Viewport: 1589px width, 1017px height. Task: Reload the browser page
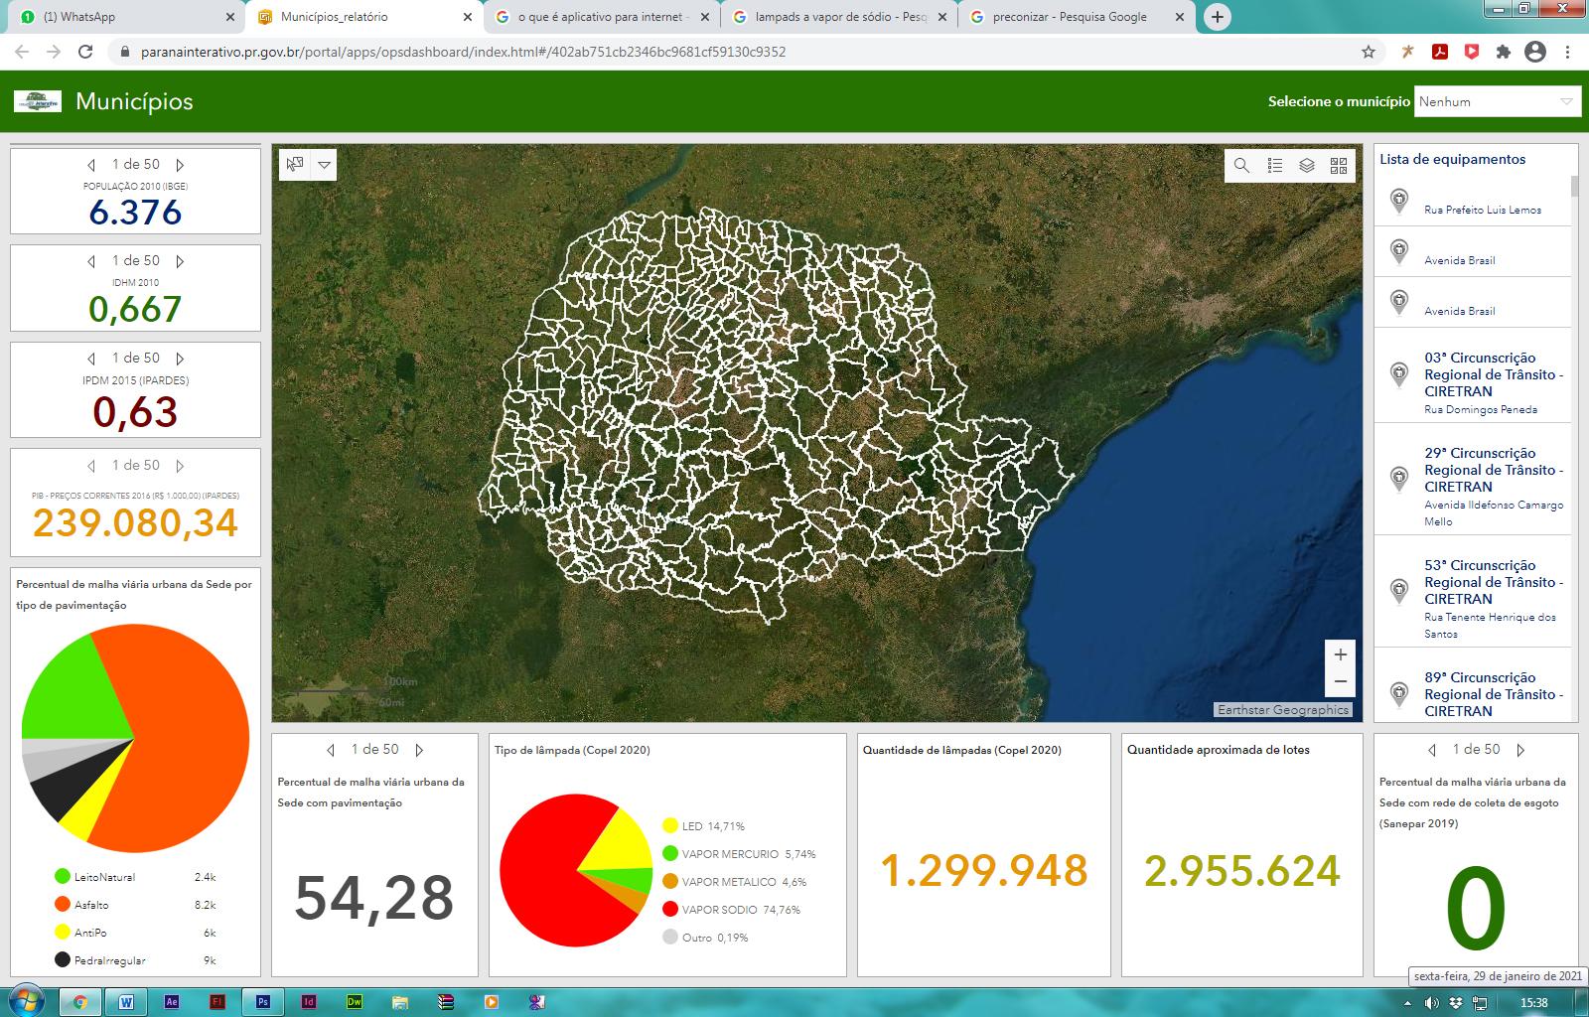85,52
